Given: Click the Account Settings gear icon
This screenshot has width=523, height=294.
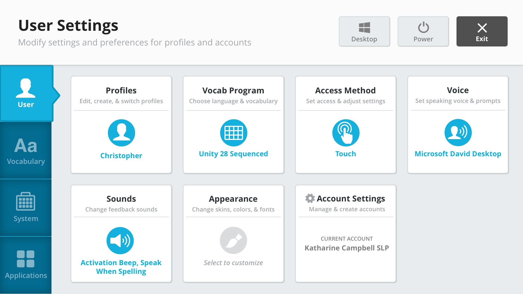Looking at the screenshot, I should (x=310, y=198).
